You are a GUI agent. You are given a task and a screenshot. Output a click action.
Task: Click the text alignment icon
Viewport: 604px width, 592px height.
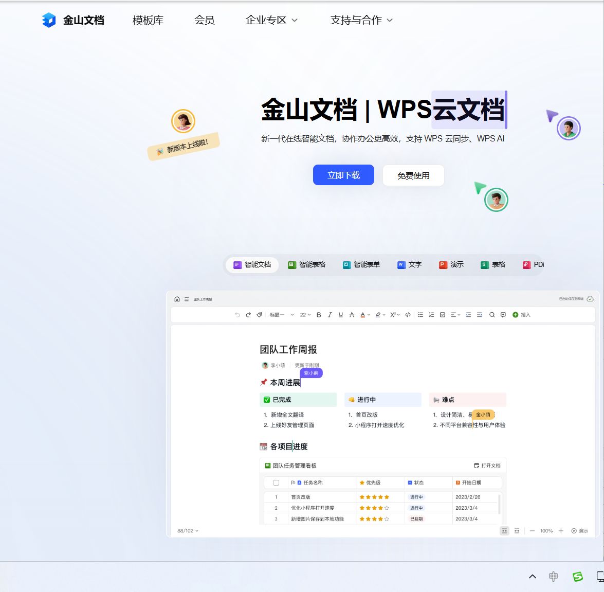pos(453,315)
